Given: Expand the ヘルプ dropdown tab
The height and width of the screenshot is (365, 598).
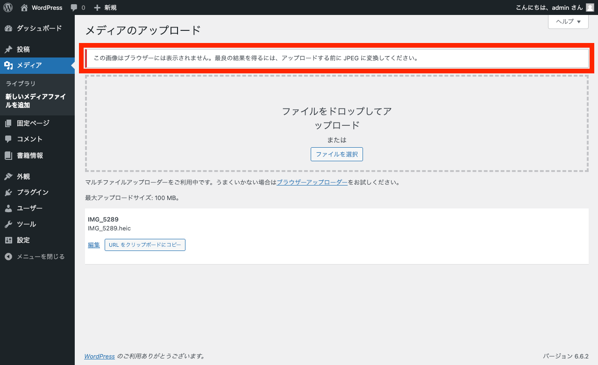Looking at the screenshot, I should point(568,21).
